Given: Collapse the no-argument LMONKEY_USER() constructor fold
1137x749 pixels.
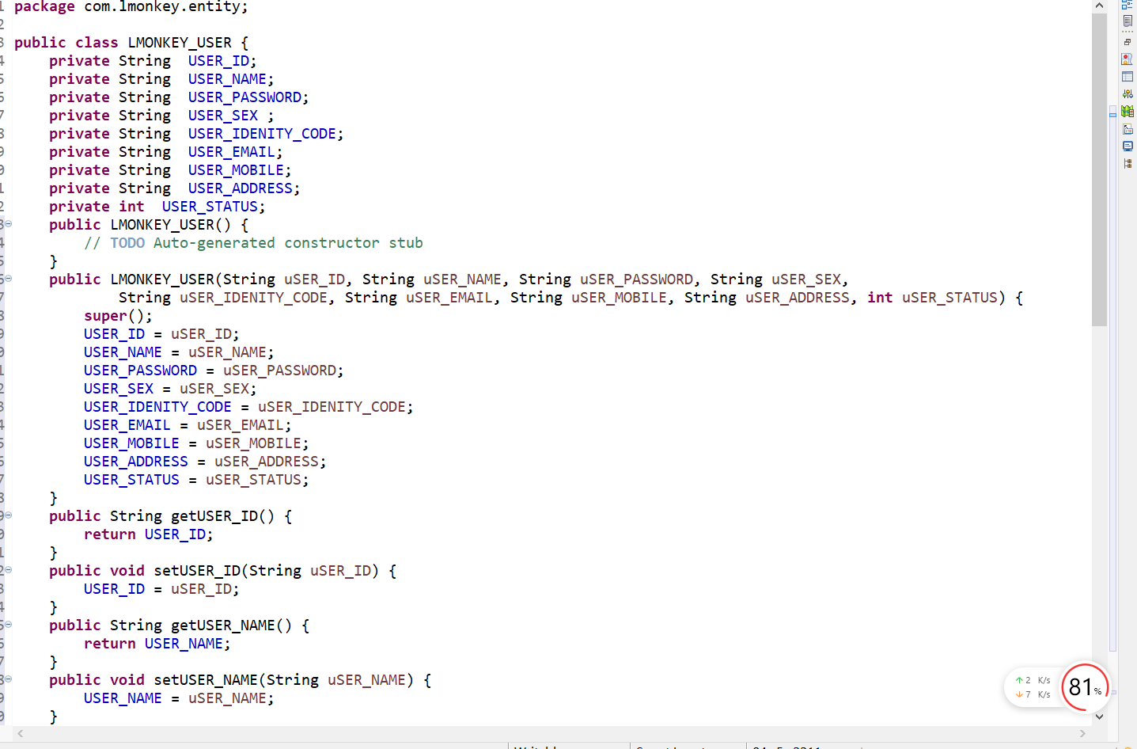Looking at the screenshot, I should point(8,224).
